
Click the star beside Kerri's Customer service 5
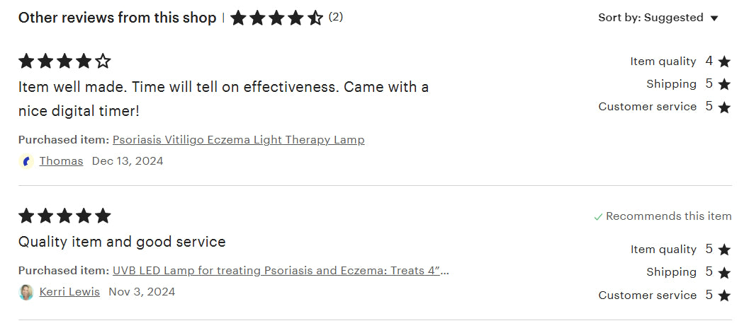pyautogui.click(x=724, y=295)
